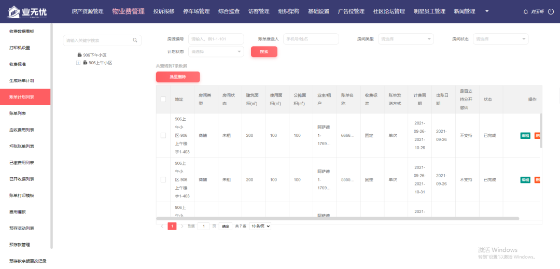Open 基础设置 in top navigation
This screenshot has width=560, height=269.
(x=318, y=11)
